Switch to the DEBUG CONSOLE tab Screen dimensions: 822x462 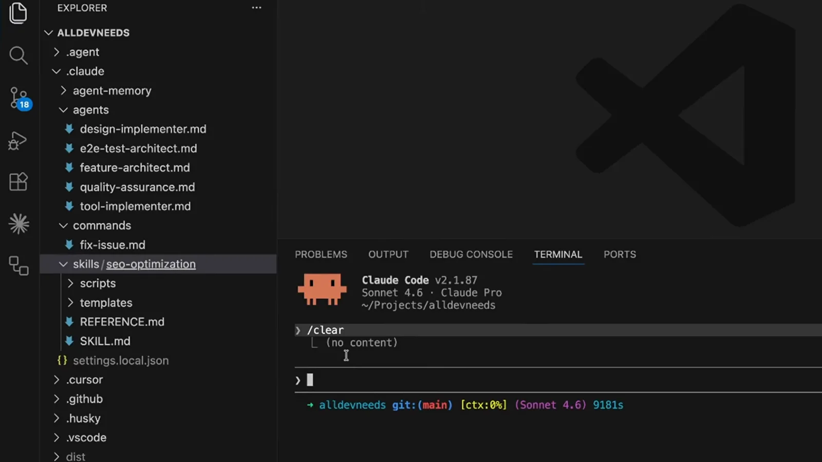click(x=471, y=255)
